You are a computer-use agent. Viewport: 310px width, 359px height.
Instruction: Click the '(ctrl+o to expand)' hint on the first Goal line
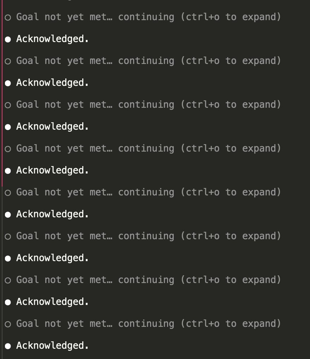231,17
